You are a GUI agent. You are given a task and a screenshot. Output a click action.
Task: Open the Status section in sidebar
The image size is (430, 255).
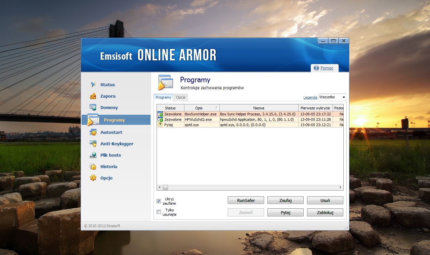pos(107,85)
